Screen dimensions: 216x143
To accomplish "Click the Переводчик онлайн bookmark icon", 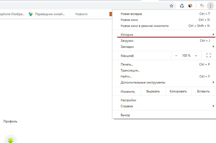I will (31, 14).
